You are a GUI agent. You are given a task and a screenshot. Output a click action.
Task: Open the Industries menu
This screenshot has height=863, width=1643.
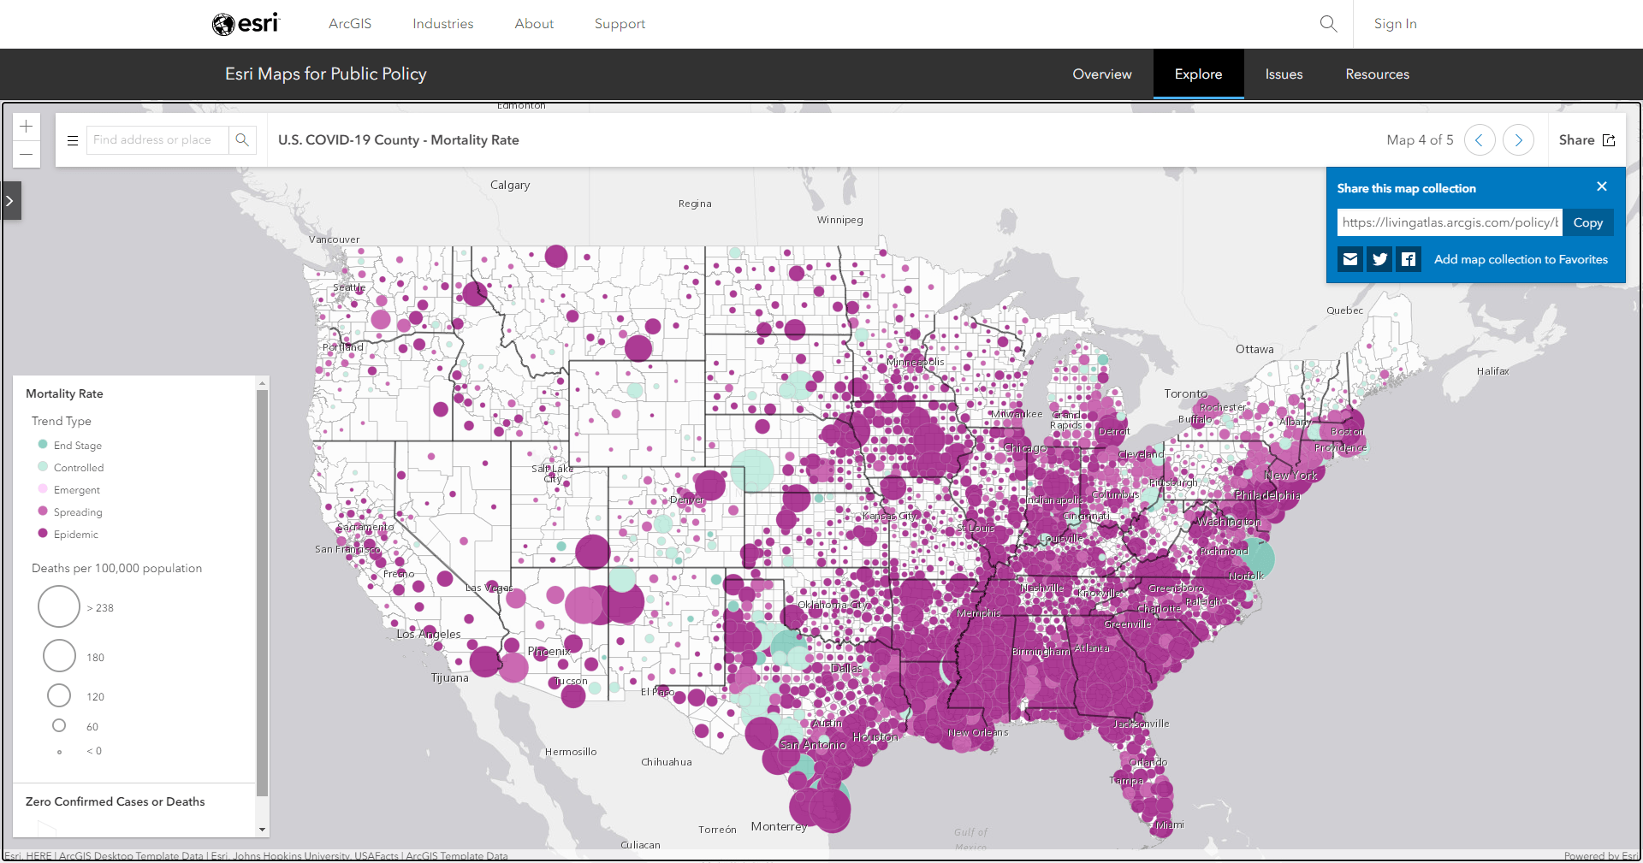click(443, 24)
